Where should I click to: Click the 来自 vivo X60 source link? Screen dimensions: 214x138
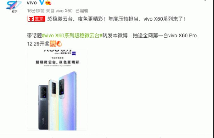59,11
